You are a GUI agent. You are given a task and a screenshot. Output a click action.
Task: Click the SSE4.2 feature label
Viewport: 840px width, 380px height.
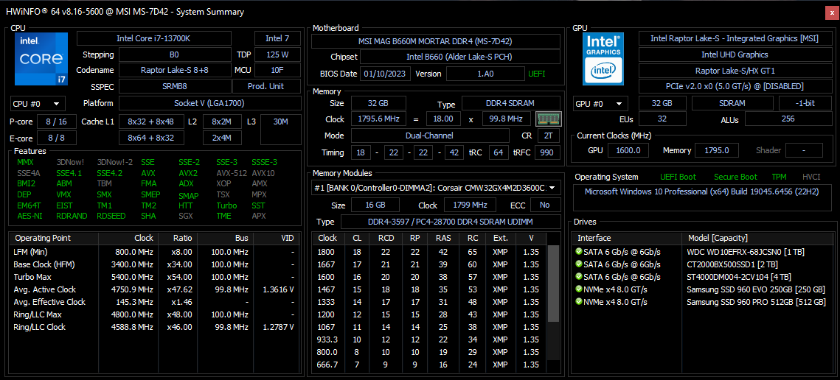tap(109, 173)
